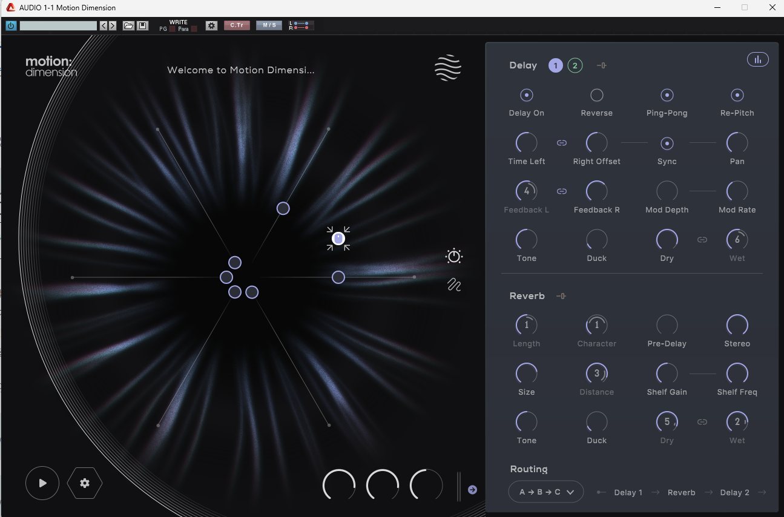Open Reverb section slider settings icon
Viewport: 784px width, 517px height.
561,296
